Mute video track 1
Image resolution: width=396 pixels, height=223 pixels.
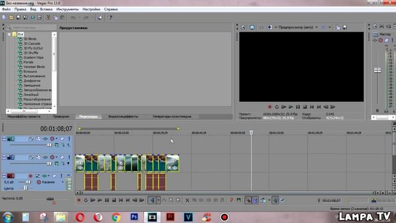coord(62,139)
